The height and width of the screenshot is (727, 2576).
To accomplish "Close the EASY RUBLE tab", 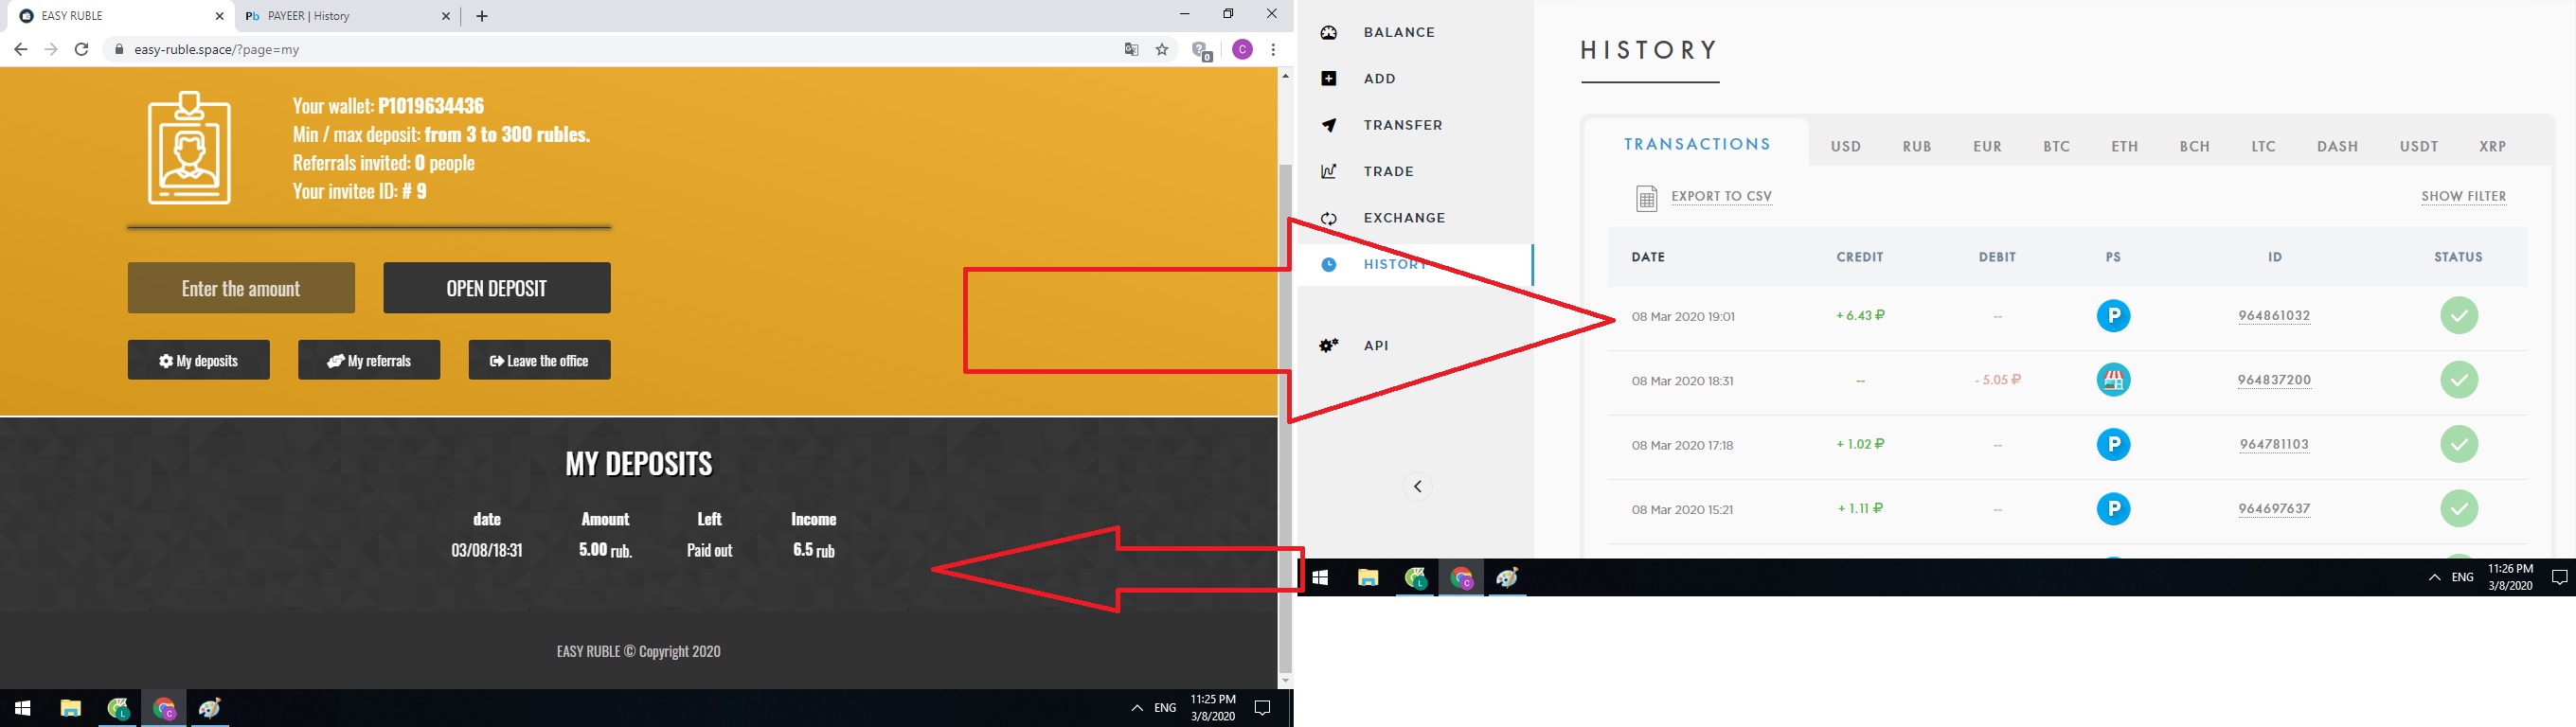I will click(x=220, y=16).
